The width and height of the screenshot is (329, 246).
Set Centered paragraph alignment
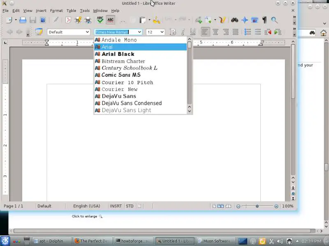point(215,32)
